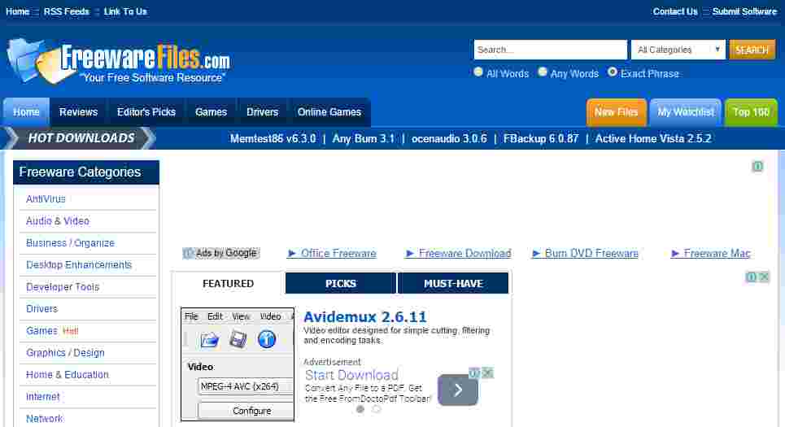Click the open folder icon in Avidemux thumbnail
The image size is (785, 427).
pyautogui.click(x=209, y=340)
